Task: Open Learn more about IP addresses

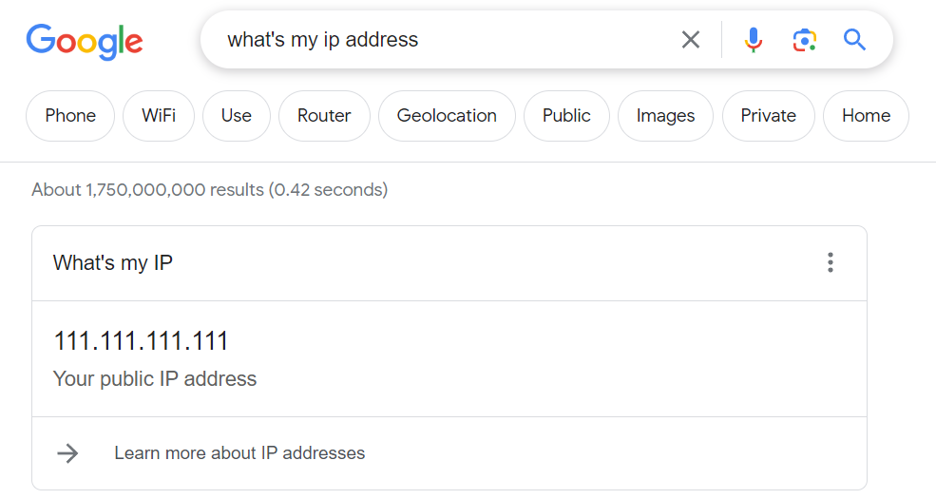Action: click(239, 453)
